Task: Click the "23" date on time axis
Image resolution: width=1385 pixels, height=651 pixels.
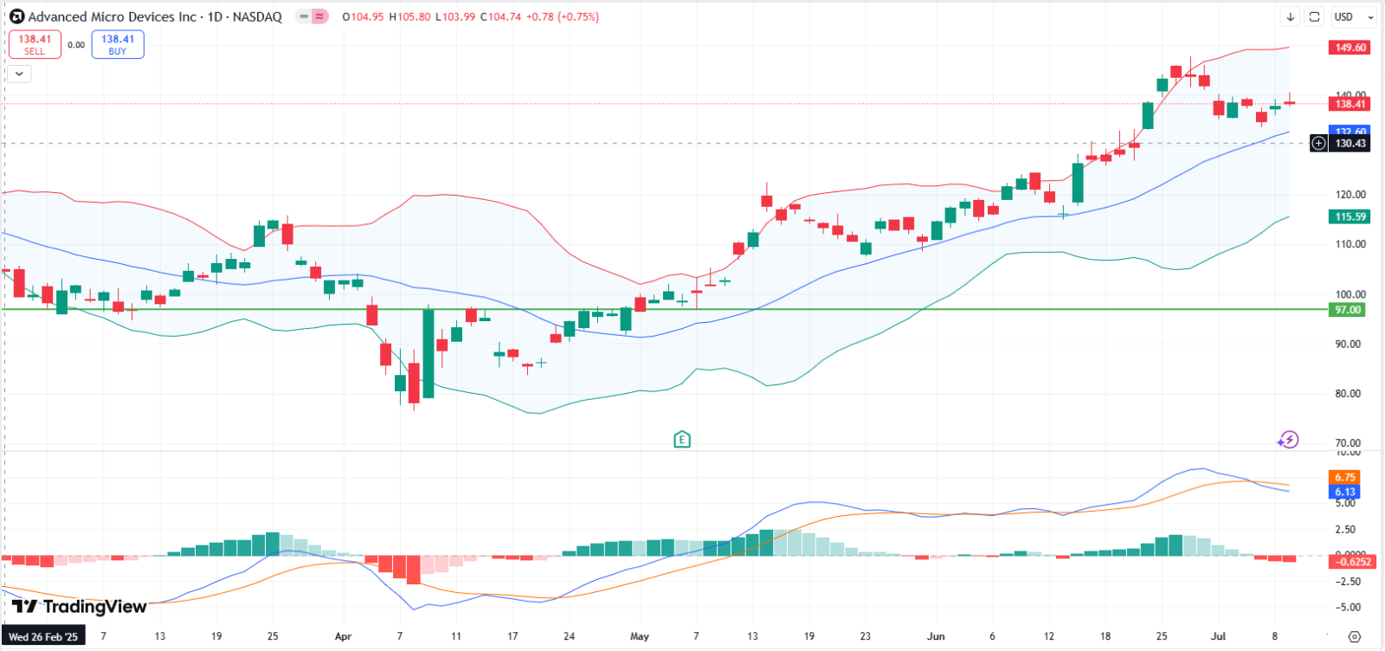Action: (x=866, y=636)
